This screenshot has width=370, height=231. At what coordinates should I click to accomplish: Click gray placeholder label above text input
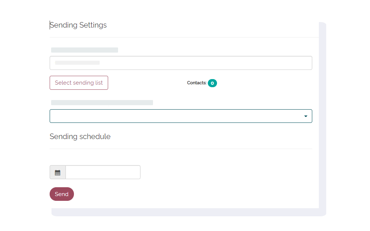85,50
